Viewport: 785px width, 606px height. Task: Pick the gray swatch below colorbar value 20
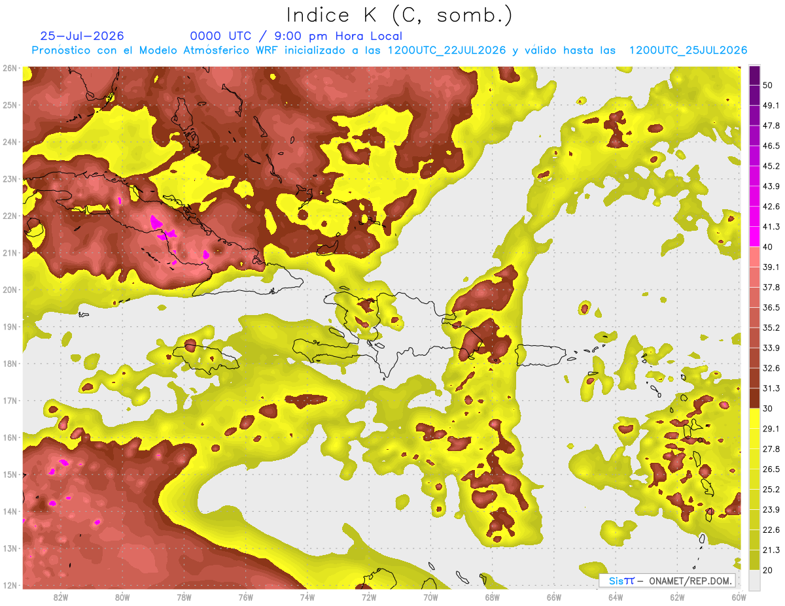coord(754,580)
